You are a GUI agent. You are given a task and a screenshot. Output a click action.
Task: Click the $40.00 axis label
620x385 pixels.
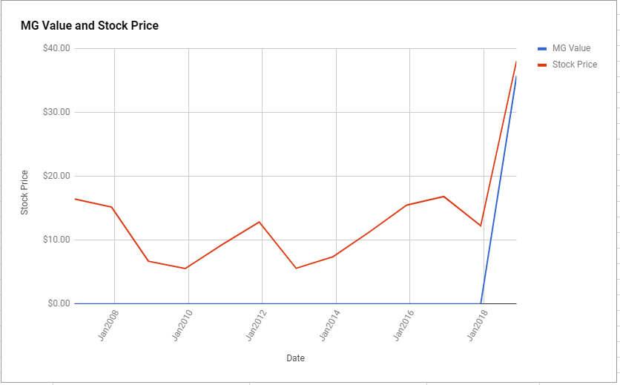coord(56,48)
